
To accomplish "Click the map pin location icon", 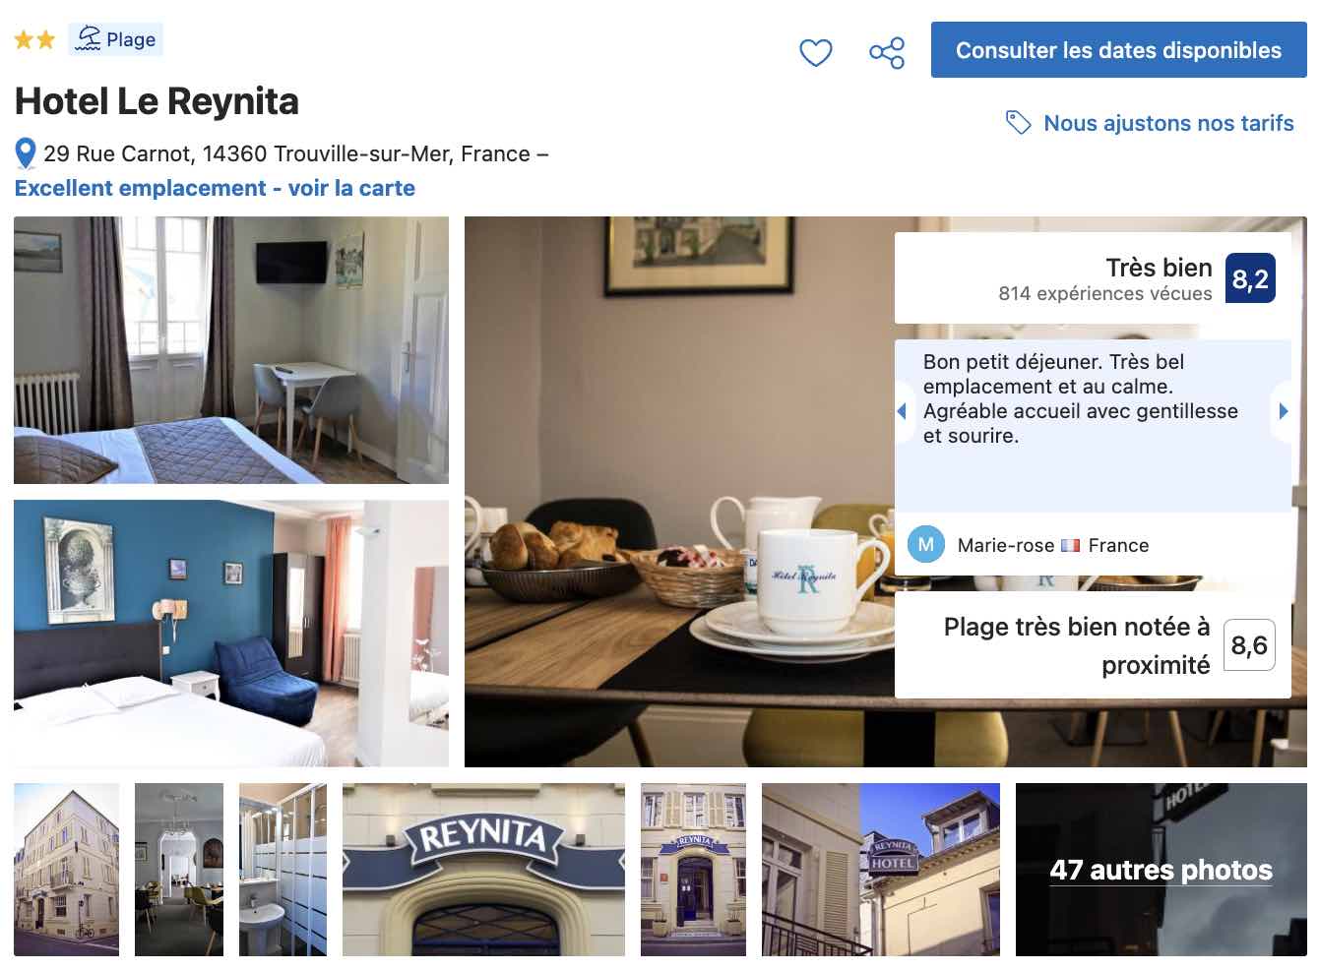I will click(x=26, y=154).
